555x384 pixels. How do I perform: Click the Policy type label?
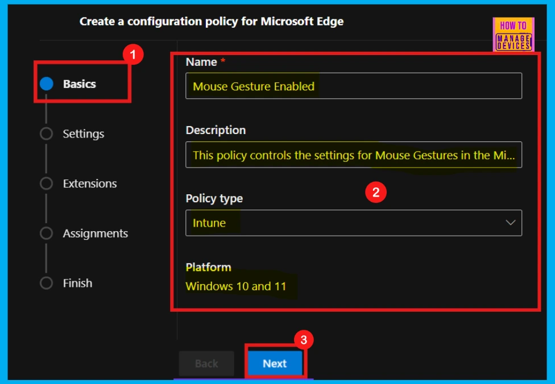coord(214,198)
